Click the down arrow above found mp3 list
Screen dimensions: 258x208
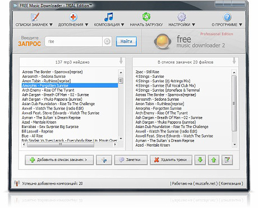[121, 61]
